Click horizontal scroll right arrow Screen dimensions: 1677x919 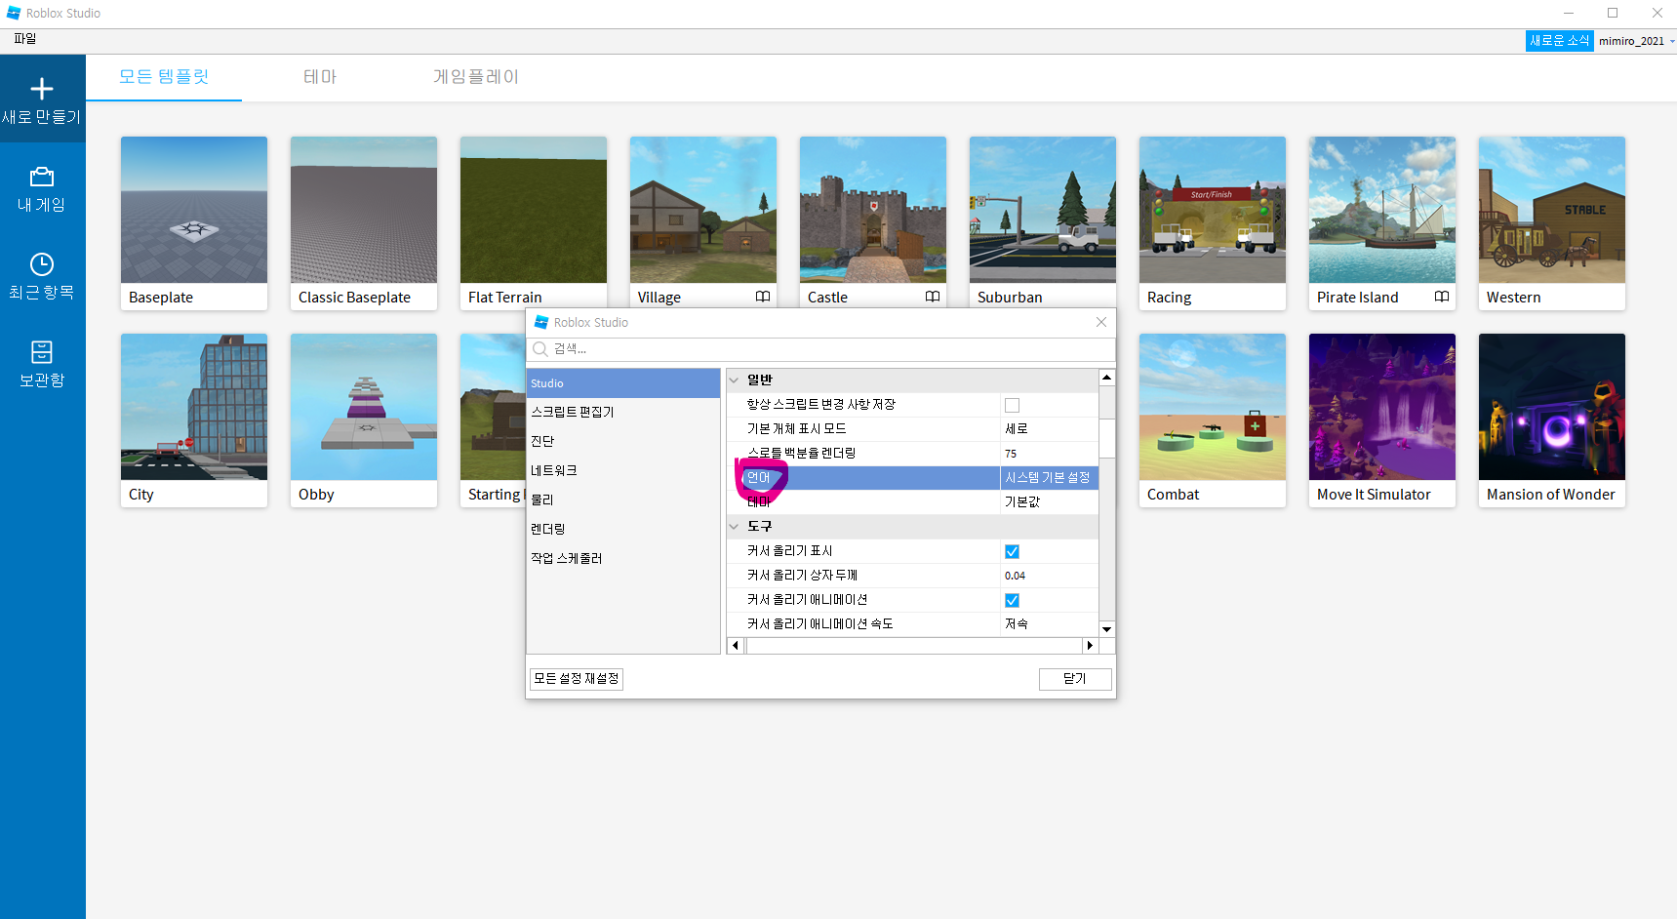tap(1090, 646)
